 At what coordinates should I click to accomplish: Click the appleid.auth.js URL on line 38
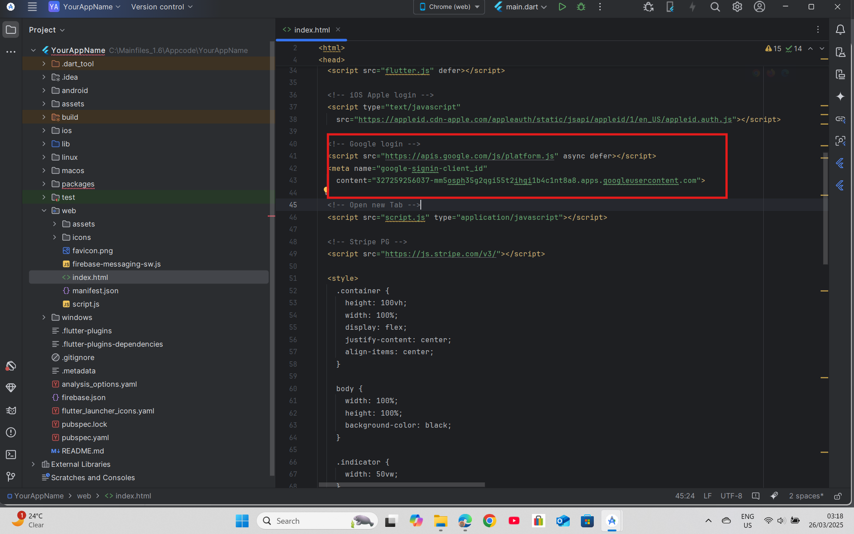click(x=545, y=120)
